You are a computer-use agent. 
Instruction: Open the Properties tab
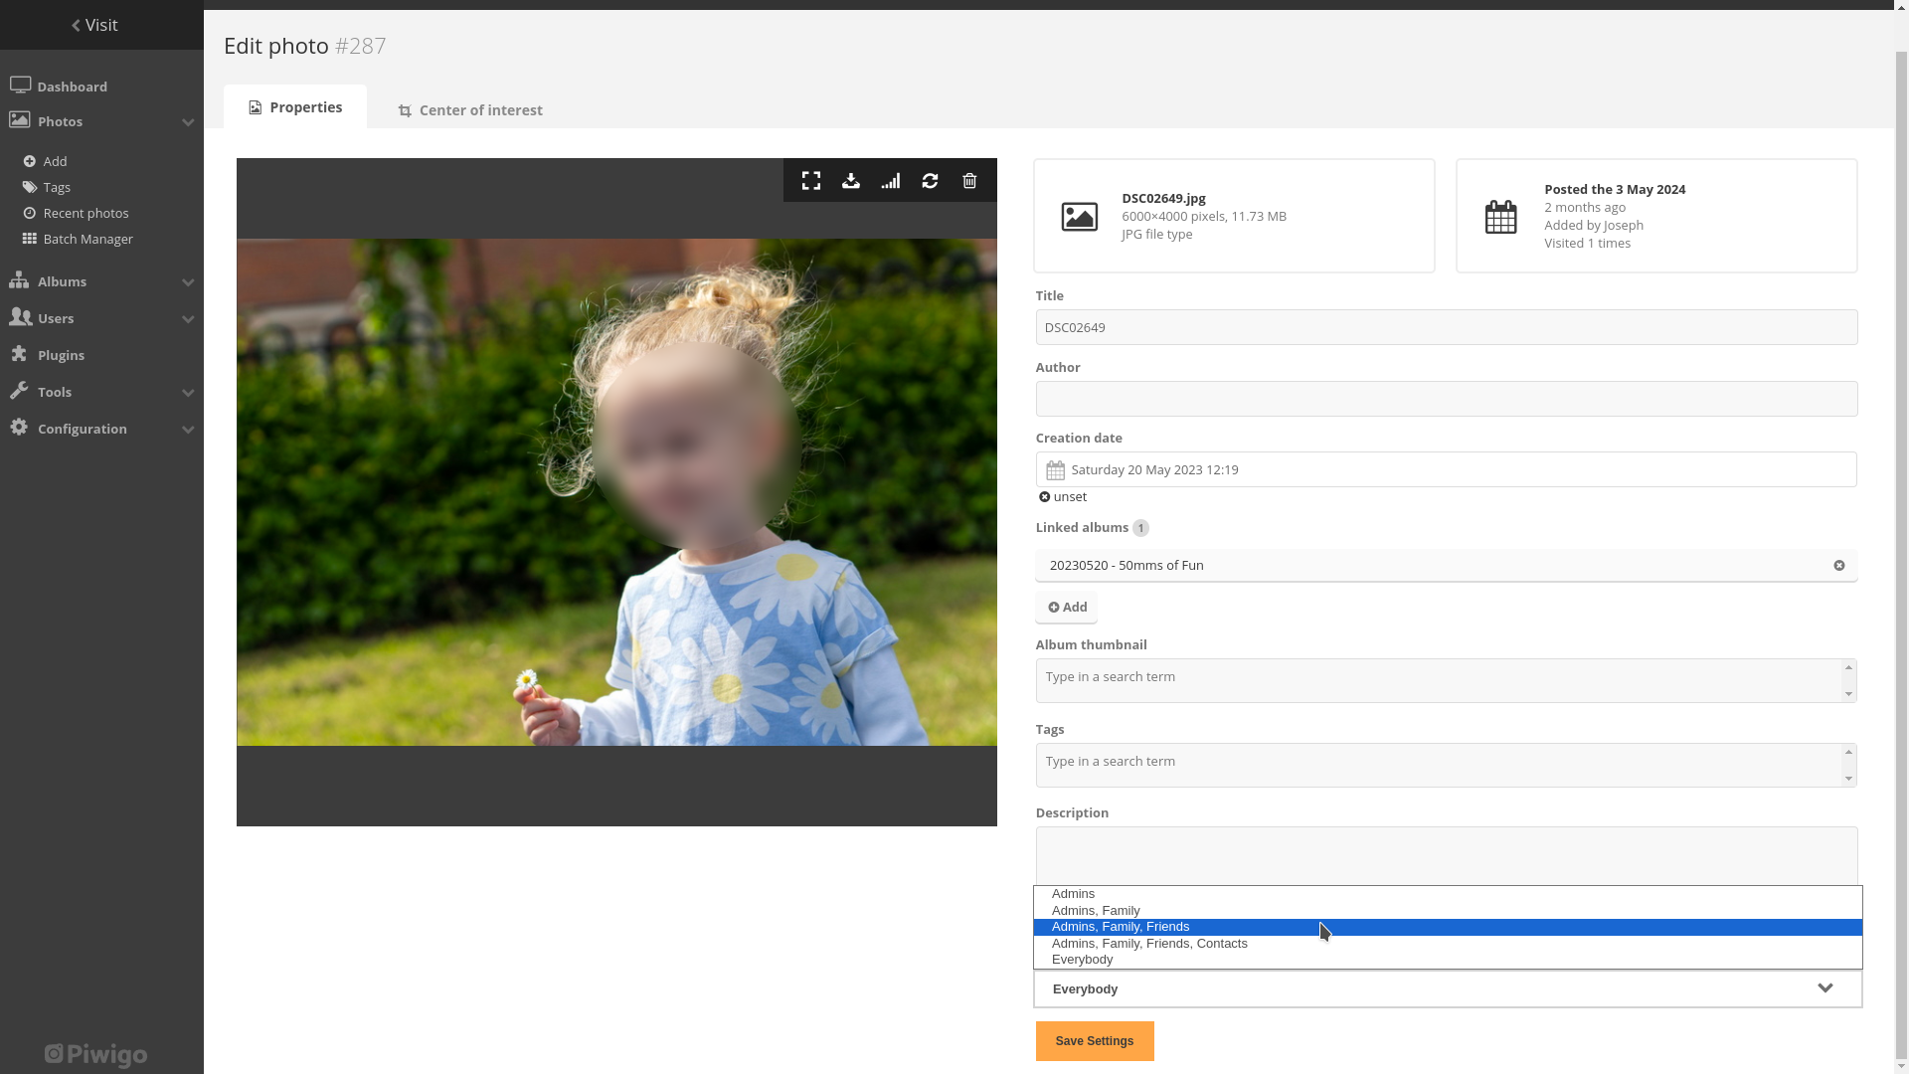pos(295,106)
